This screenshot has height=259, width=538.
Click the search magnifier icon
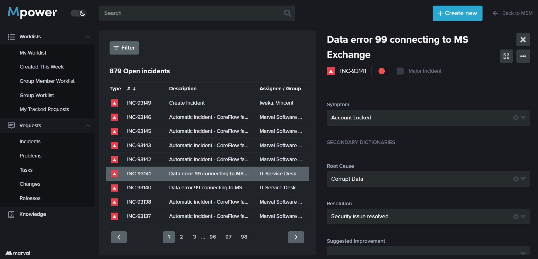coord(287,13)
